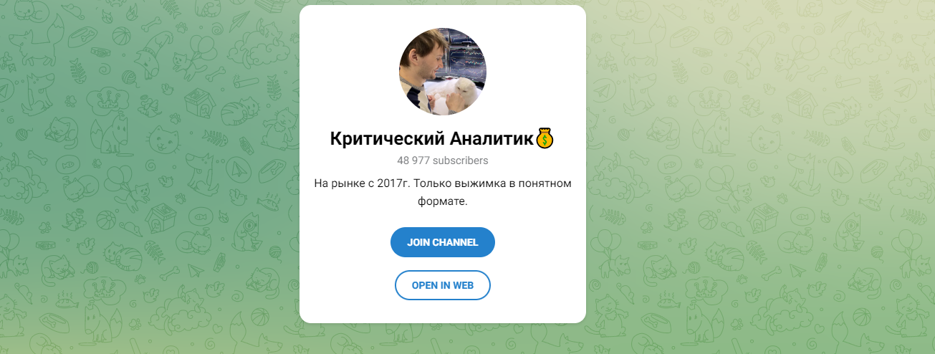Open the channel via OPEN IN WEB
This screenshot has height=354, width=935.
443,285
